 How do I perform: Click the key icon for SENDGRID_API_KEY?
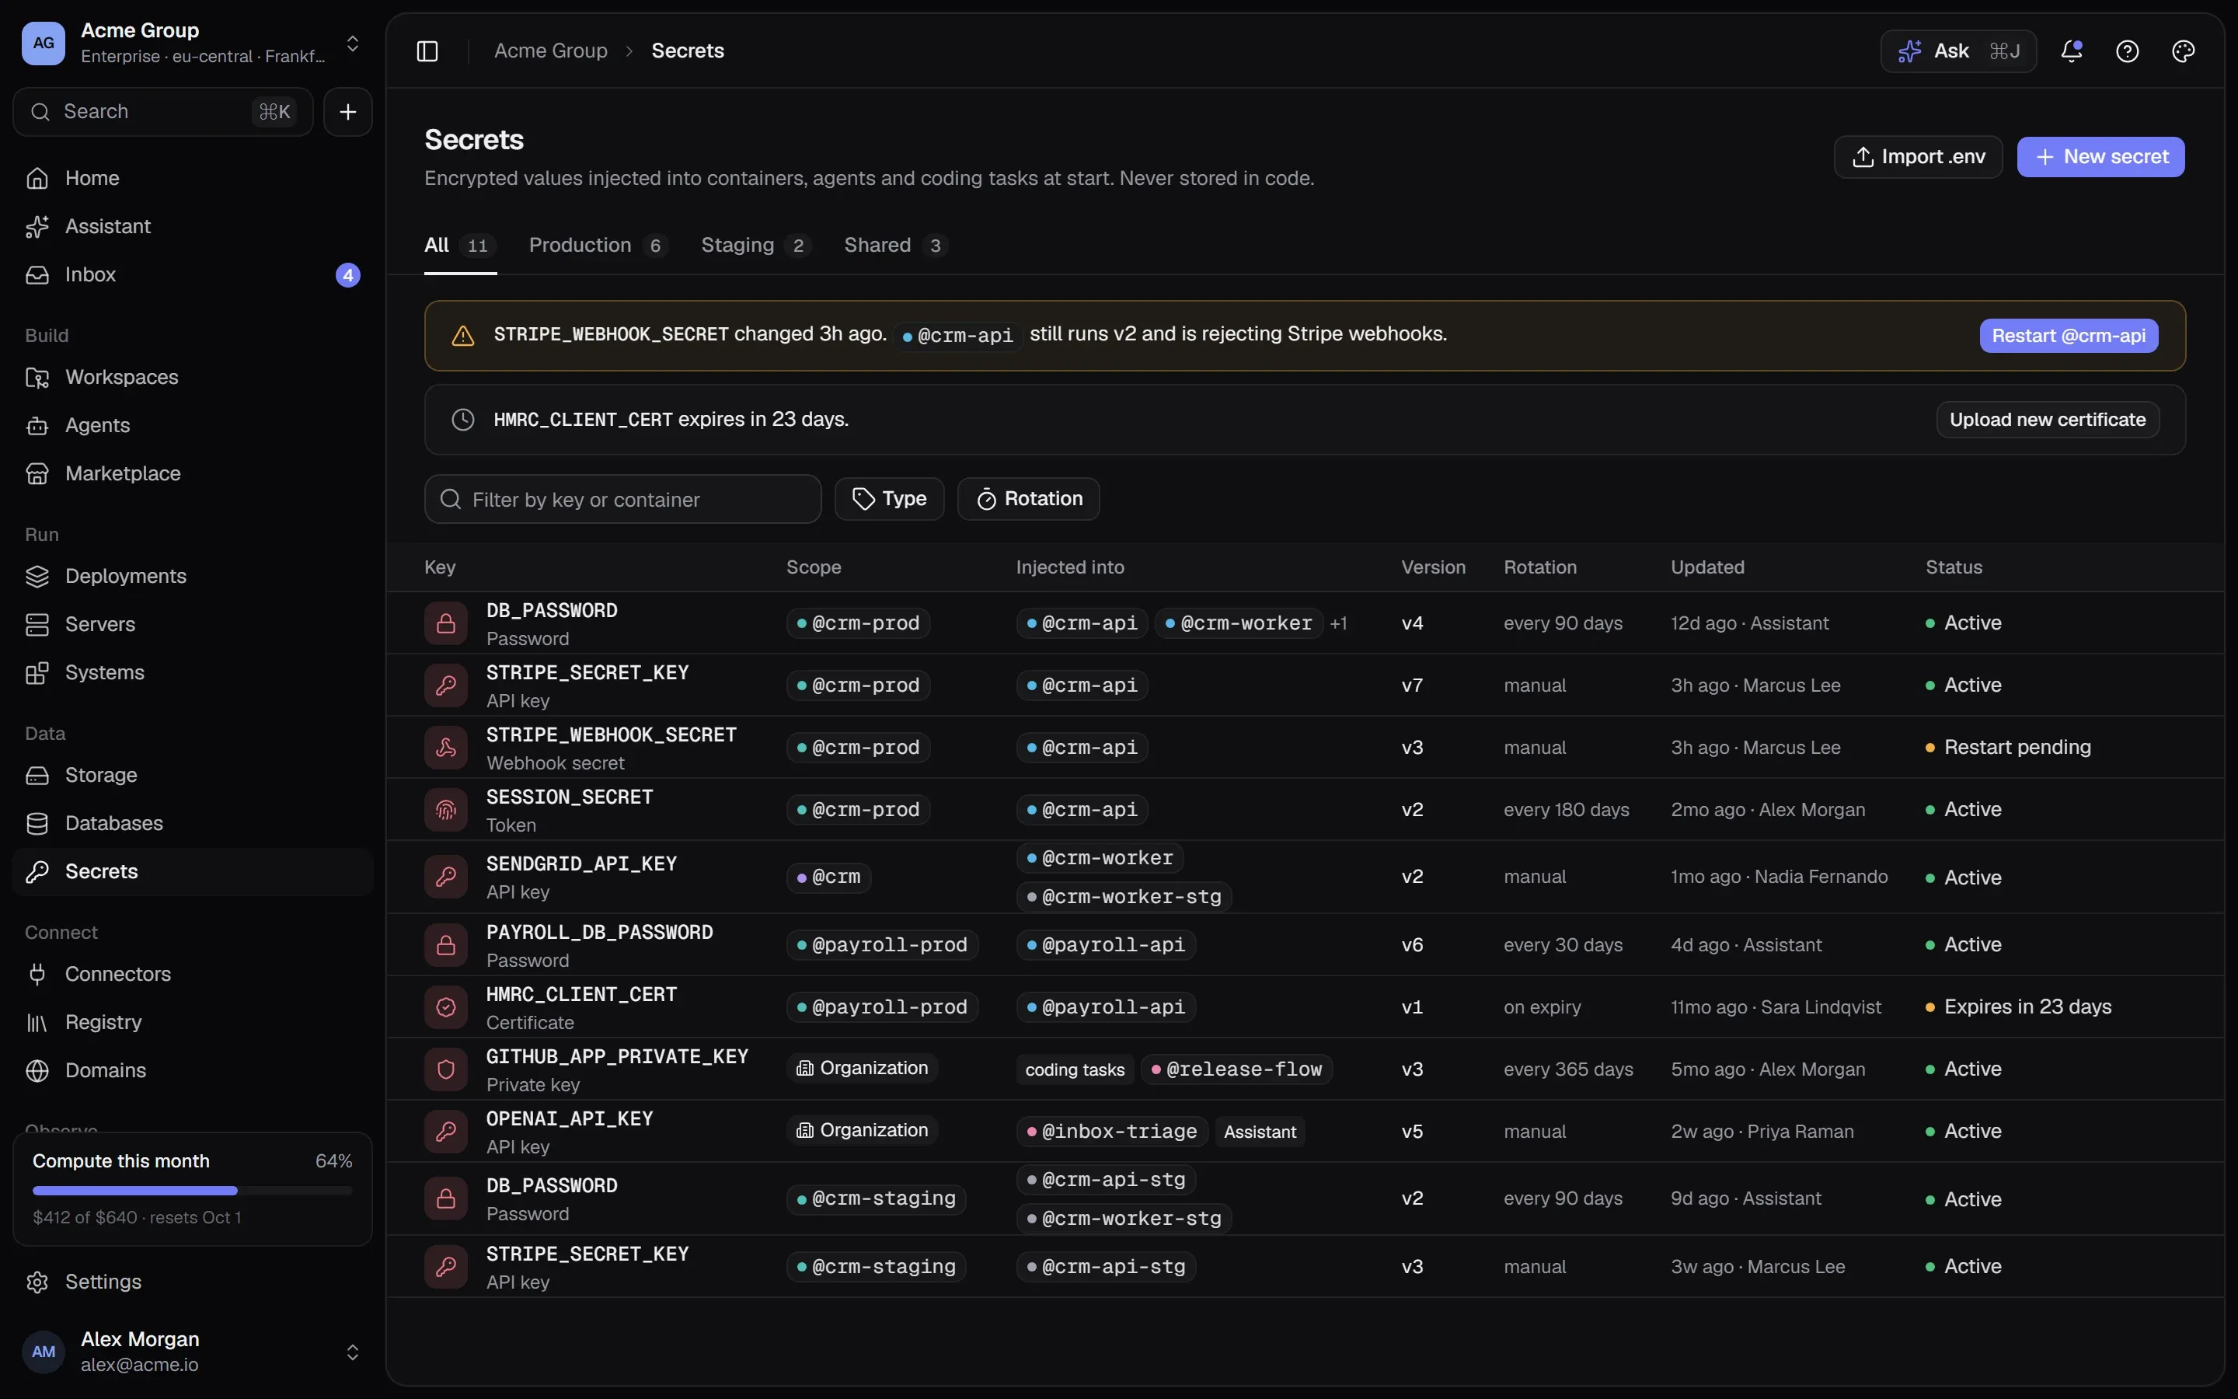coord(446,876)
